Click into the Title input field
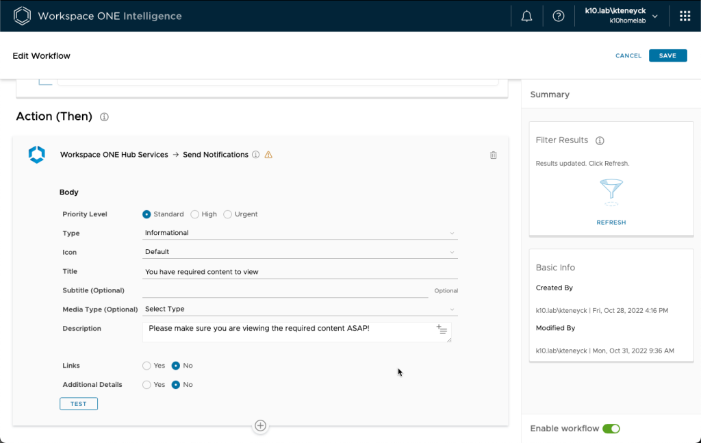Viewport: 701px width, 443px height. pyautogui.click(x=300, y=272)
